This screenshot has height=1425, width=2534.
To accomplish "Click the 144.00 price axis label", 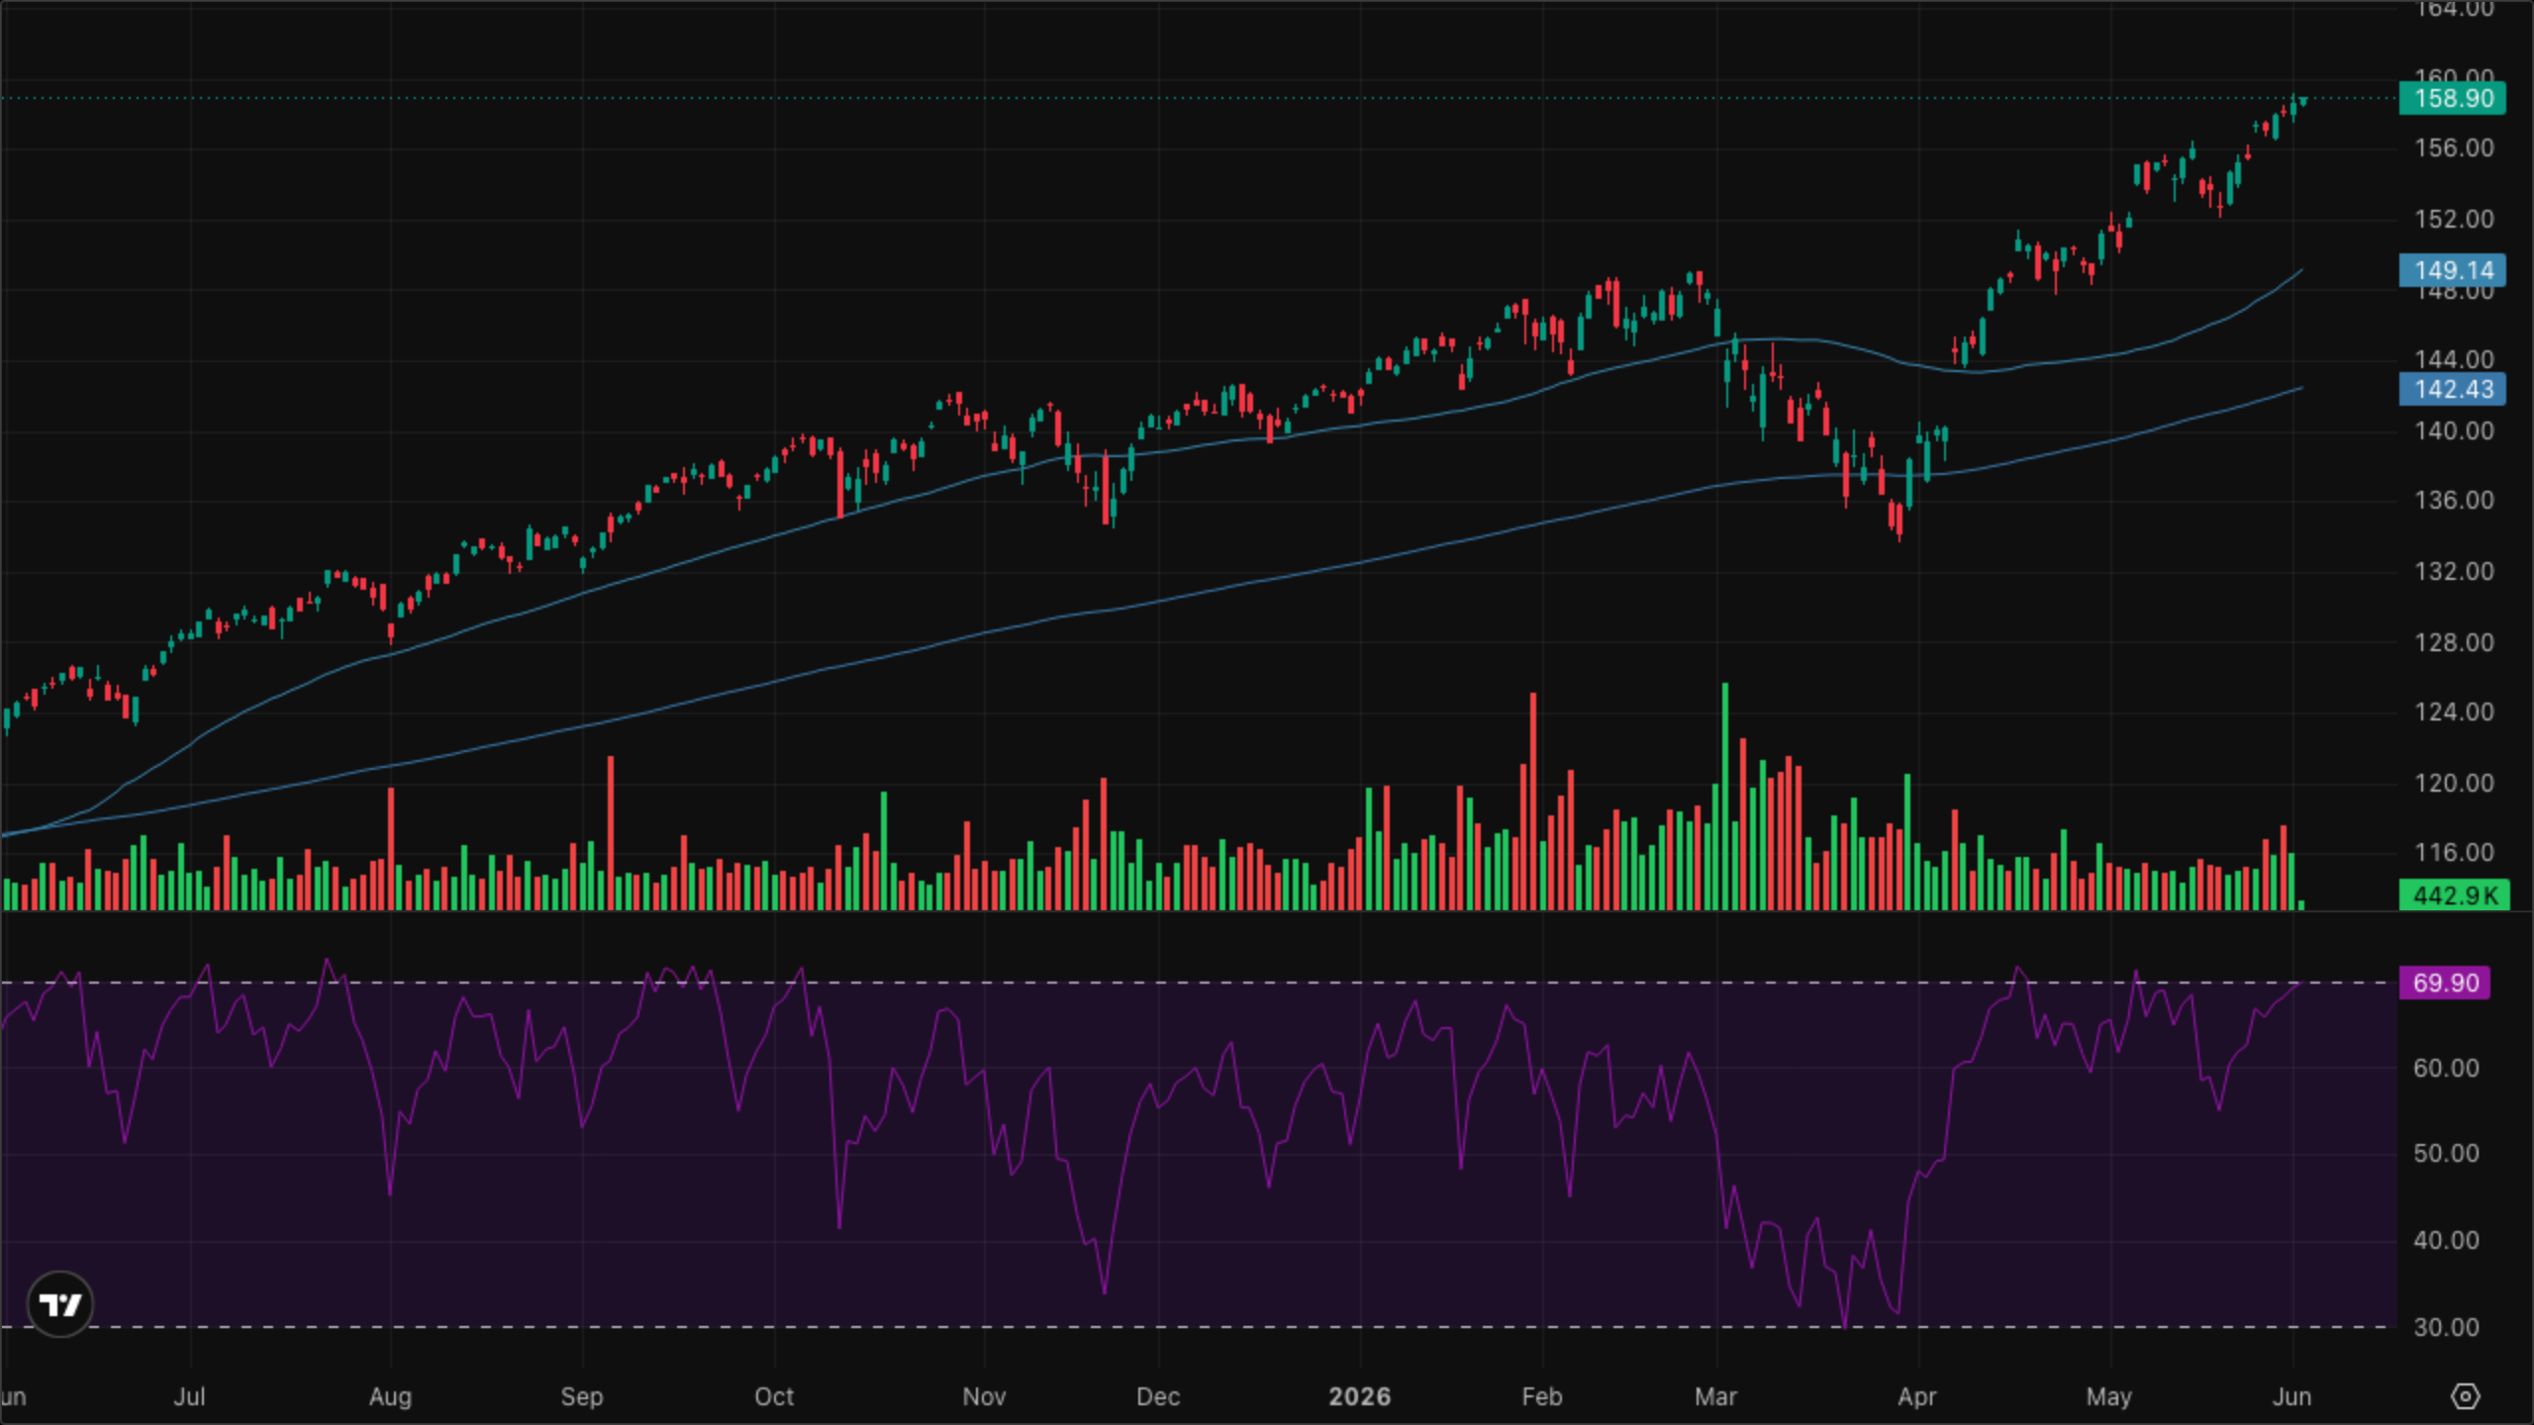I will [x=2454, y=359].
